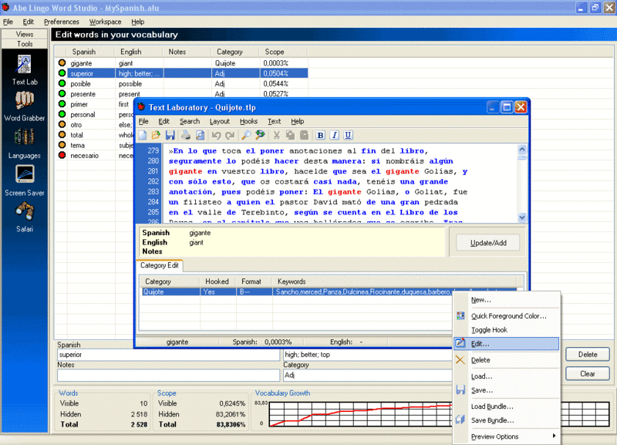617x445 pixels.
Task: Click the paste clipboard icon
Action: 304,135
